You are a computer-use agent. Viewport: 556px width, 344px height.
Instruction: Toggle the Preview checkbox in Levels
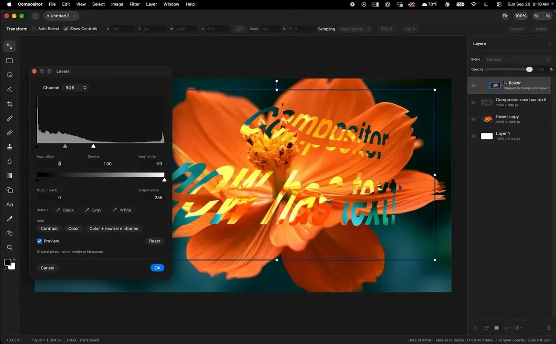(39, 241)
